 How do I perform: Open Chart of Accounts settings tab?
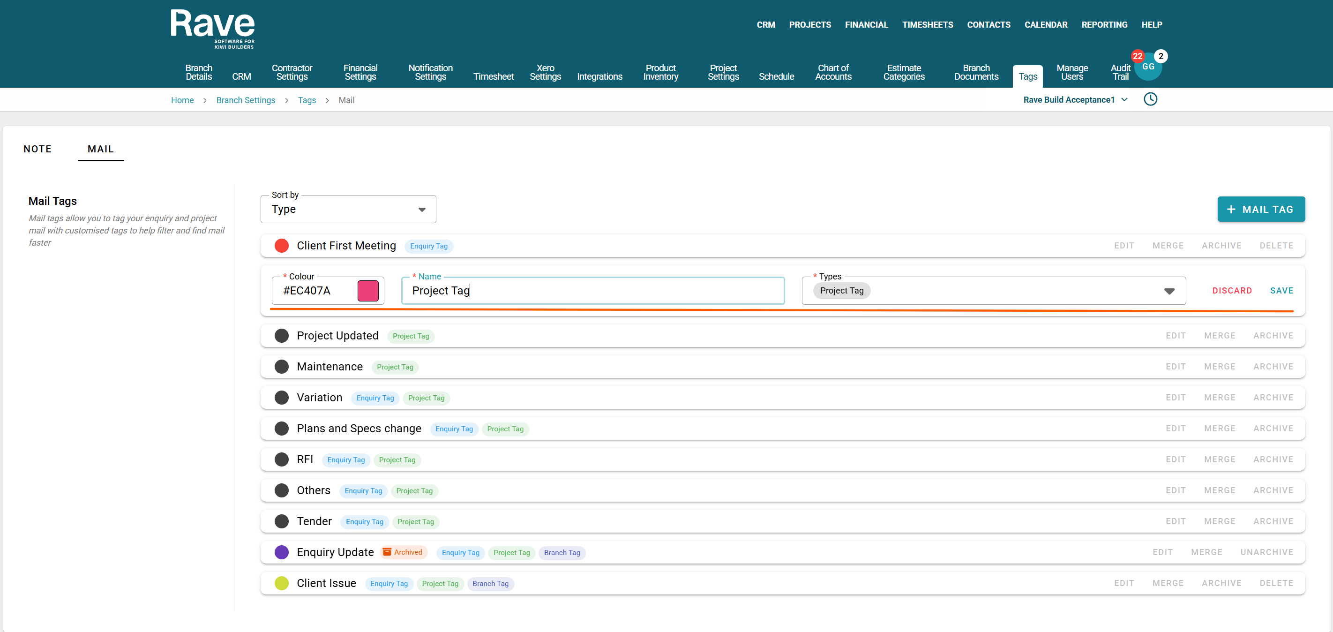[x=832, y=72]
